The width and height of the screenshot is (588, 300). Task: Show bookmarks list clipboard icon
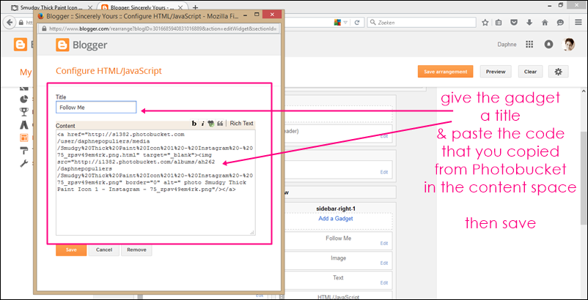point(499,23)
